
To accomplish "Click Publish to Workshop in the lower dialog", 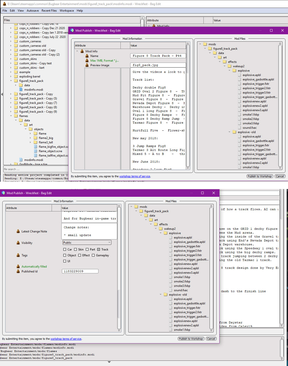I will (191, 339).
